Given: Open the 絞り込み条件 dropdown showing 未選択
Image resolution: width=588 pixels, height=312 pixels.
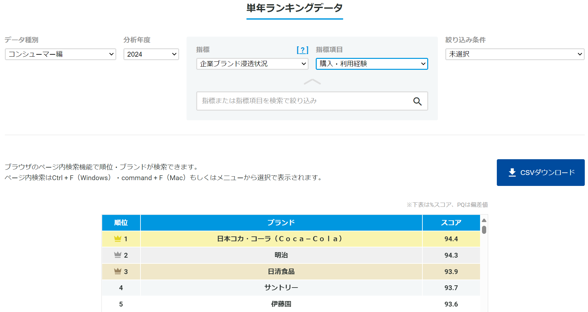Looking at the screenshot, I should [x=515, y=54].
